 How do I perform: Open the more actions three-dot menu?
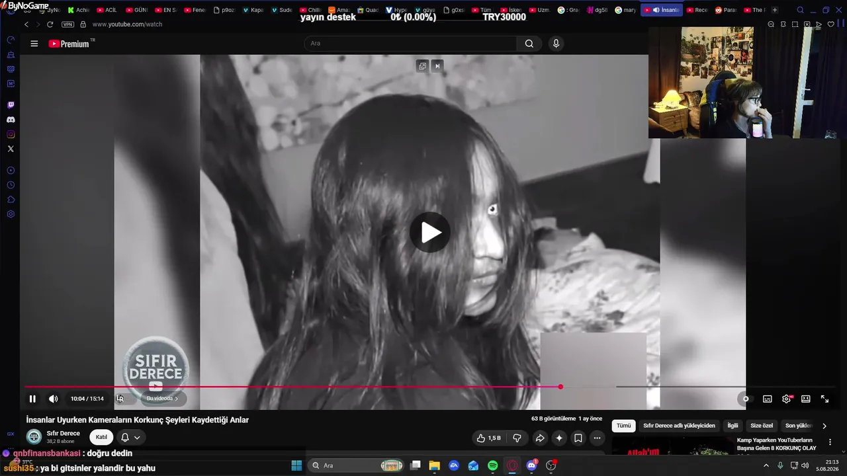(597, 438)
